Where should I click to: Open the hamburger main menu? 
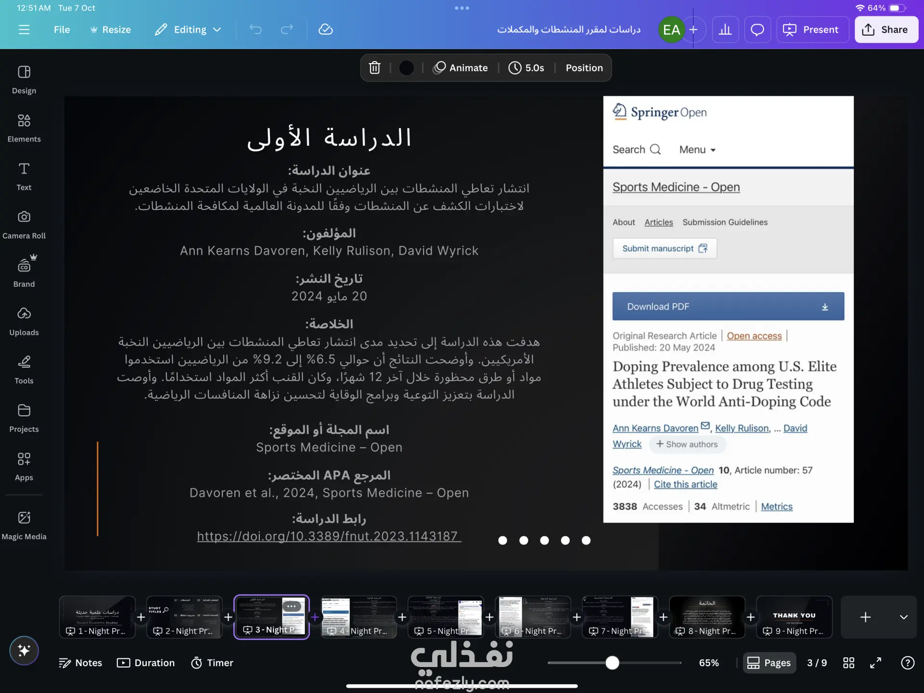(x=24, y=30)
